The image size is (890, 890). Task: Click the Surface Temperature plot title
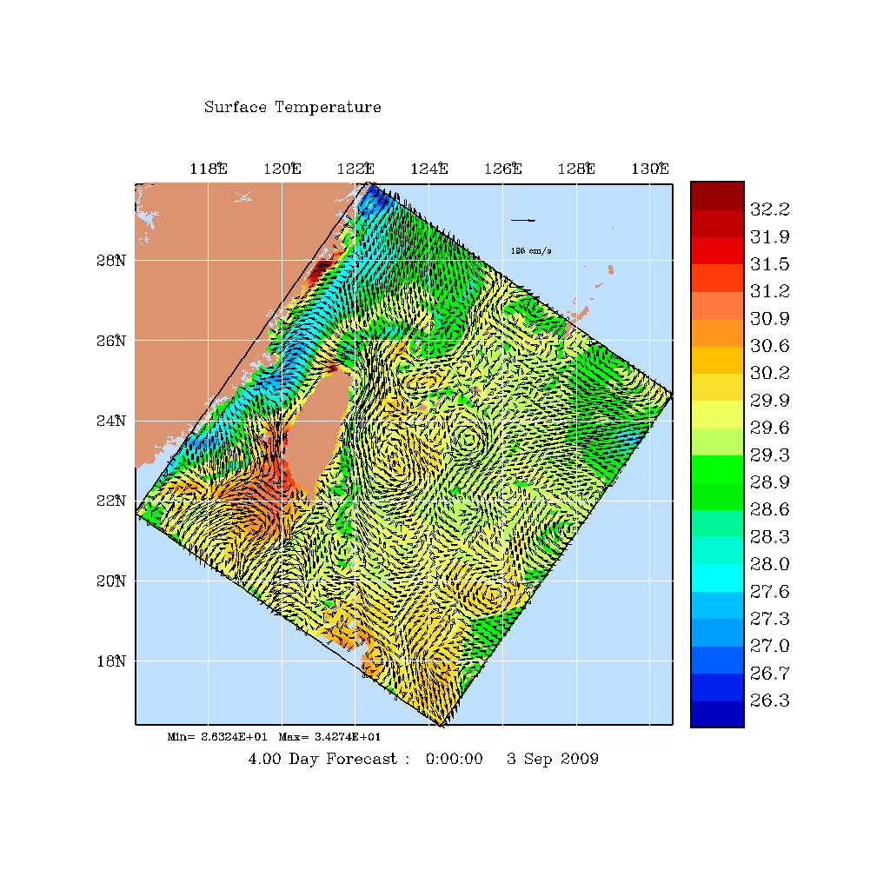point(292,108)
